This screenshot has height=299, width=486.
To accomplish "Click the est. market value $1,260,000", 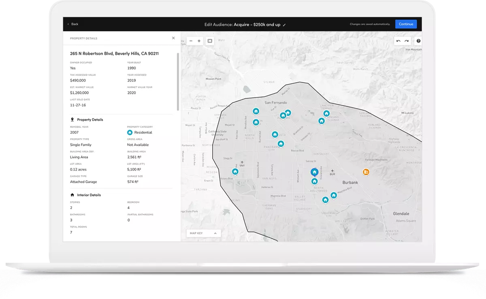I will coord(79,93).
